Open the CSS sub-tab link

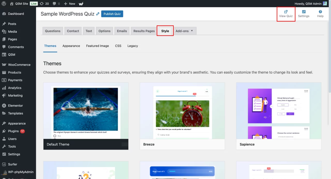118,46
